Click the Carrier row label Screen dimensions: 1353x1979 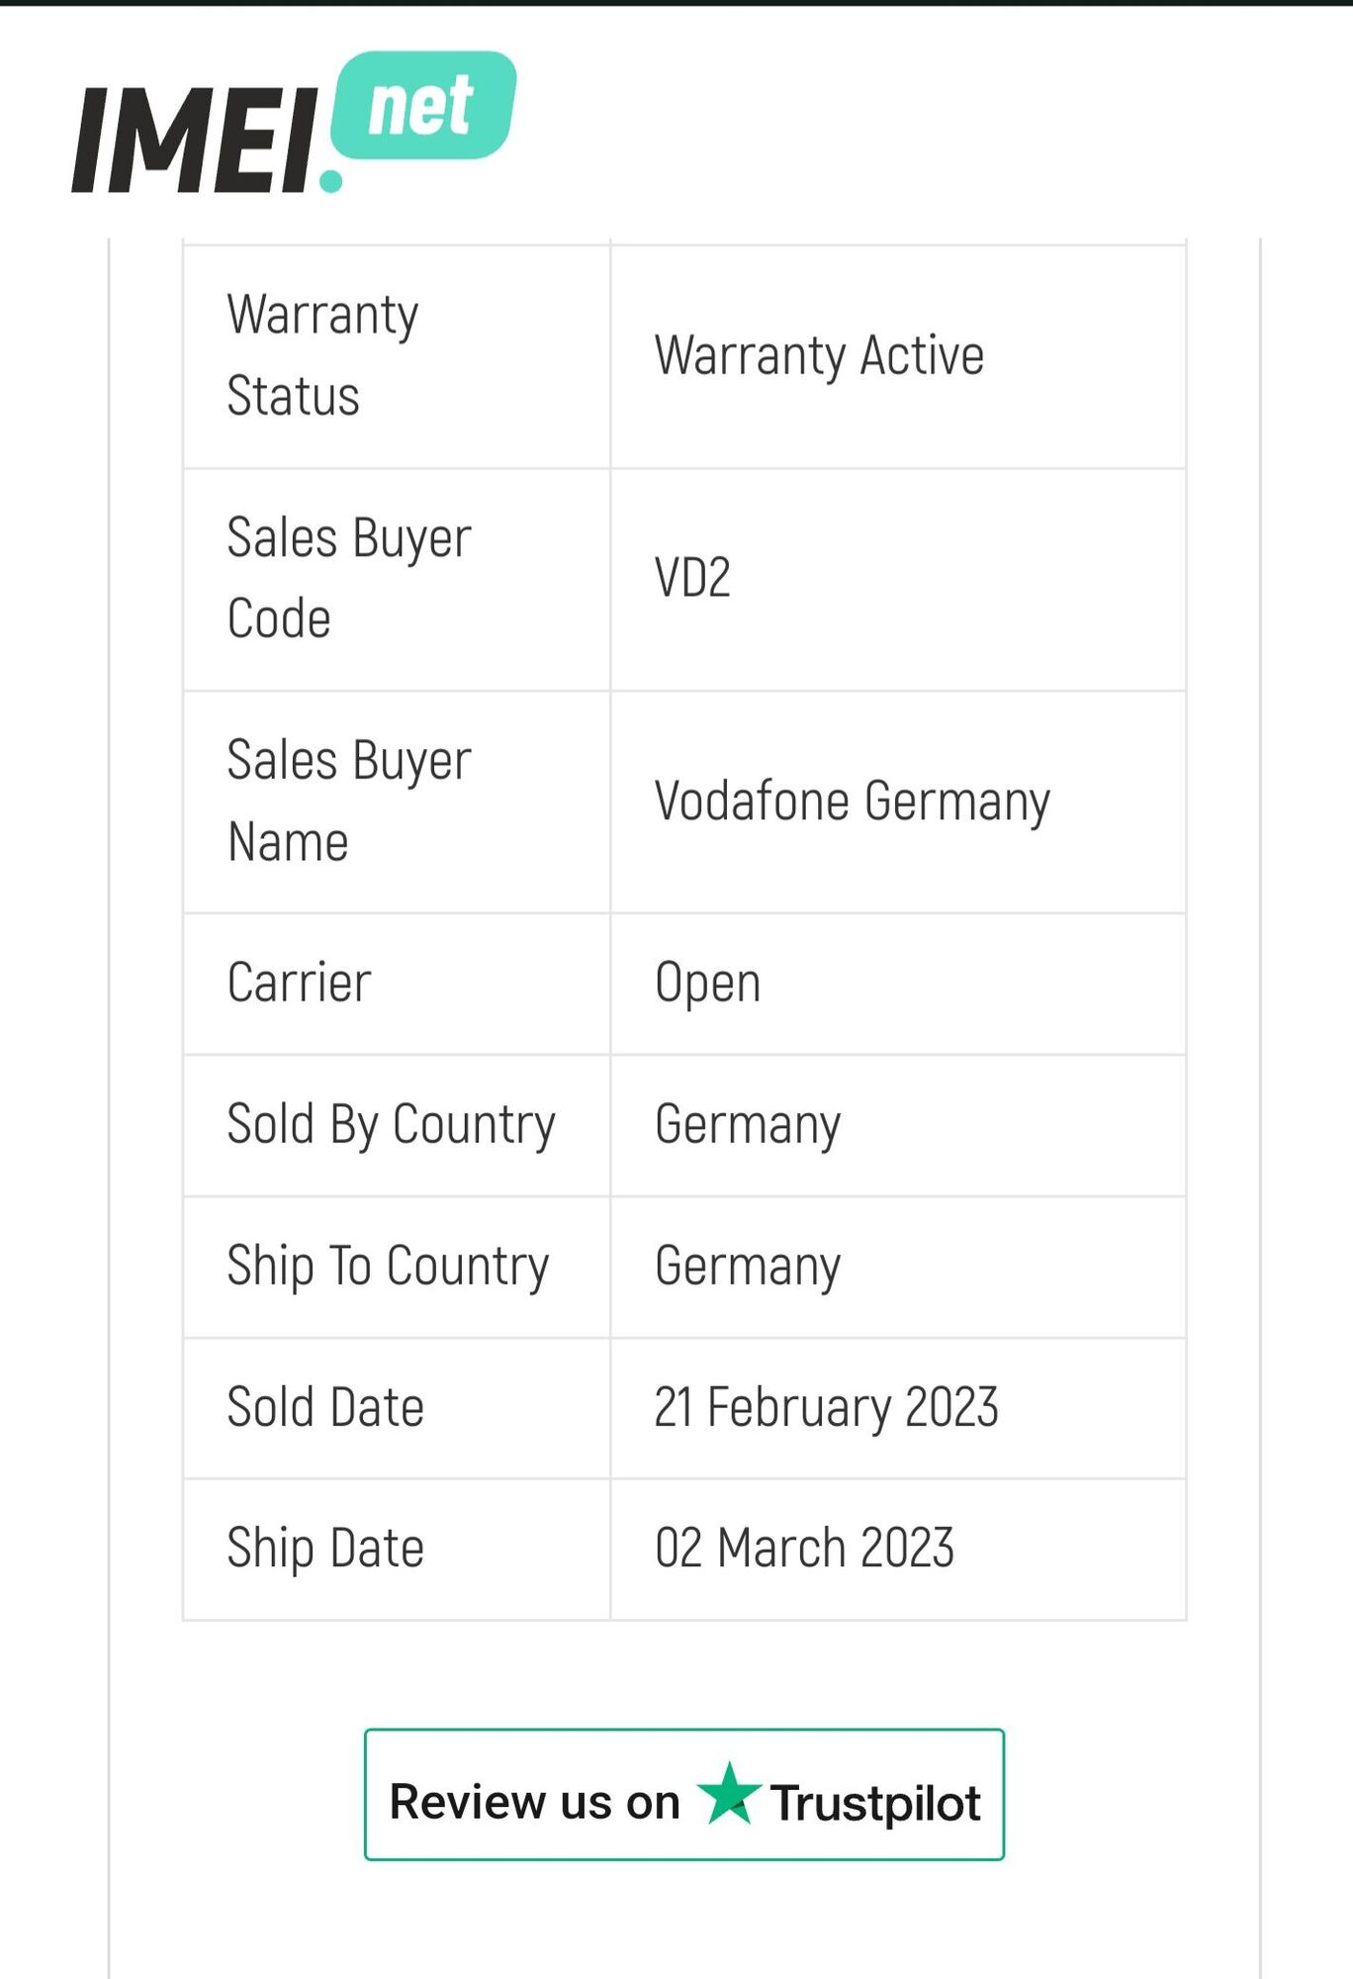(299, 983)
